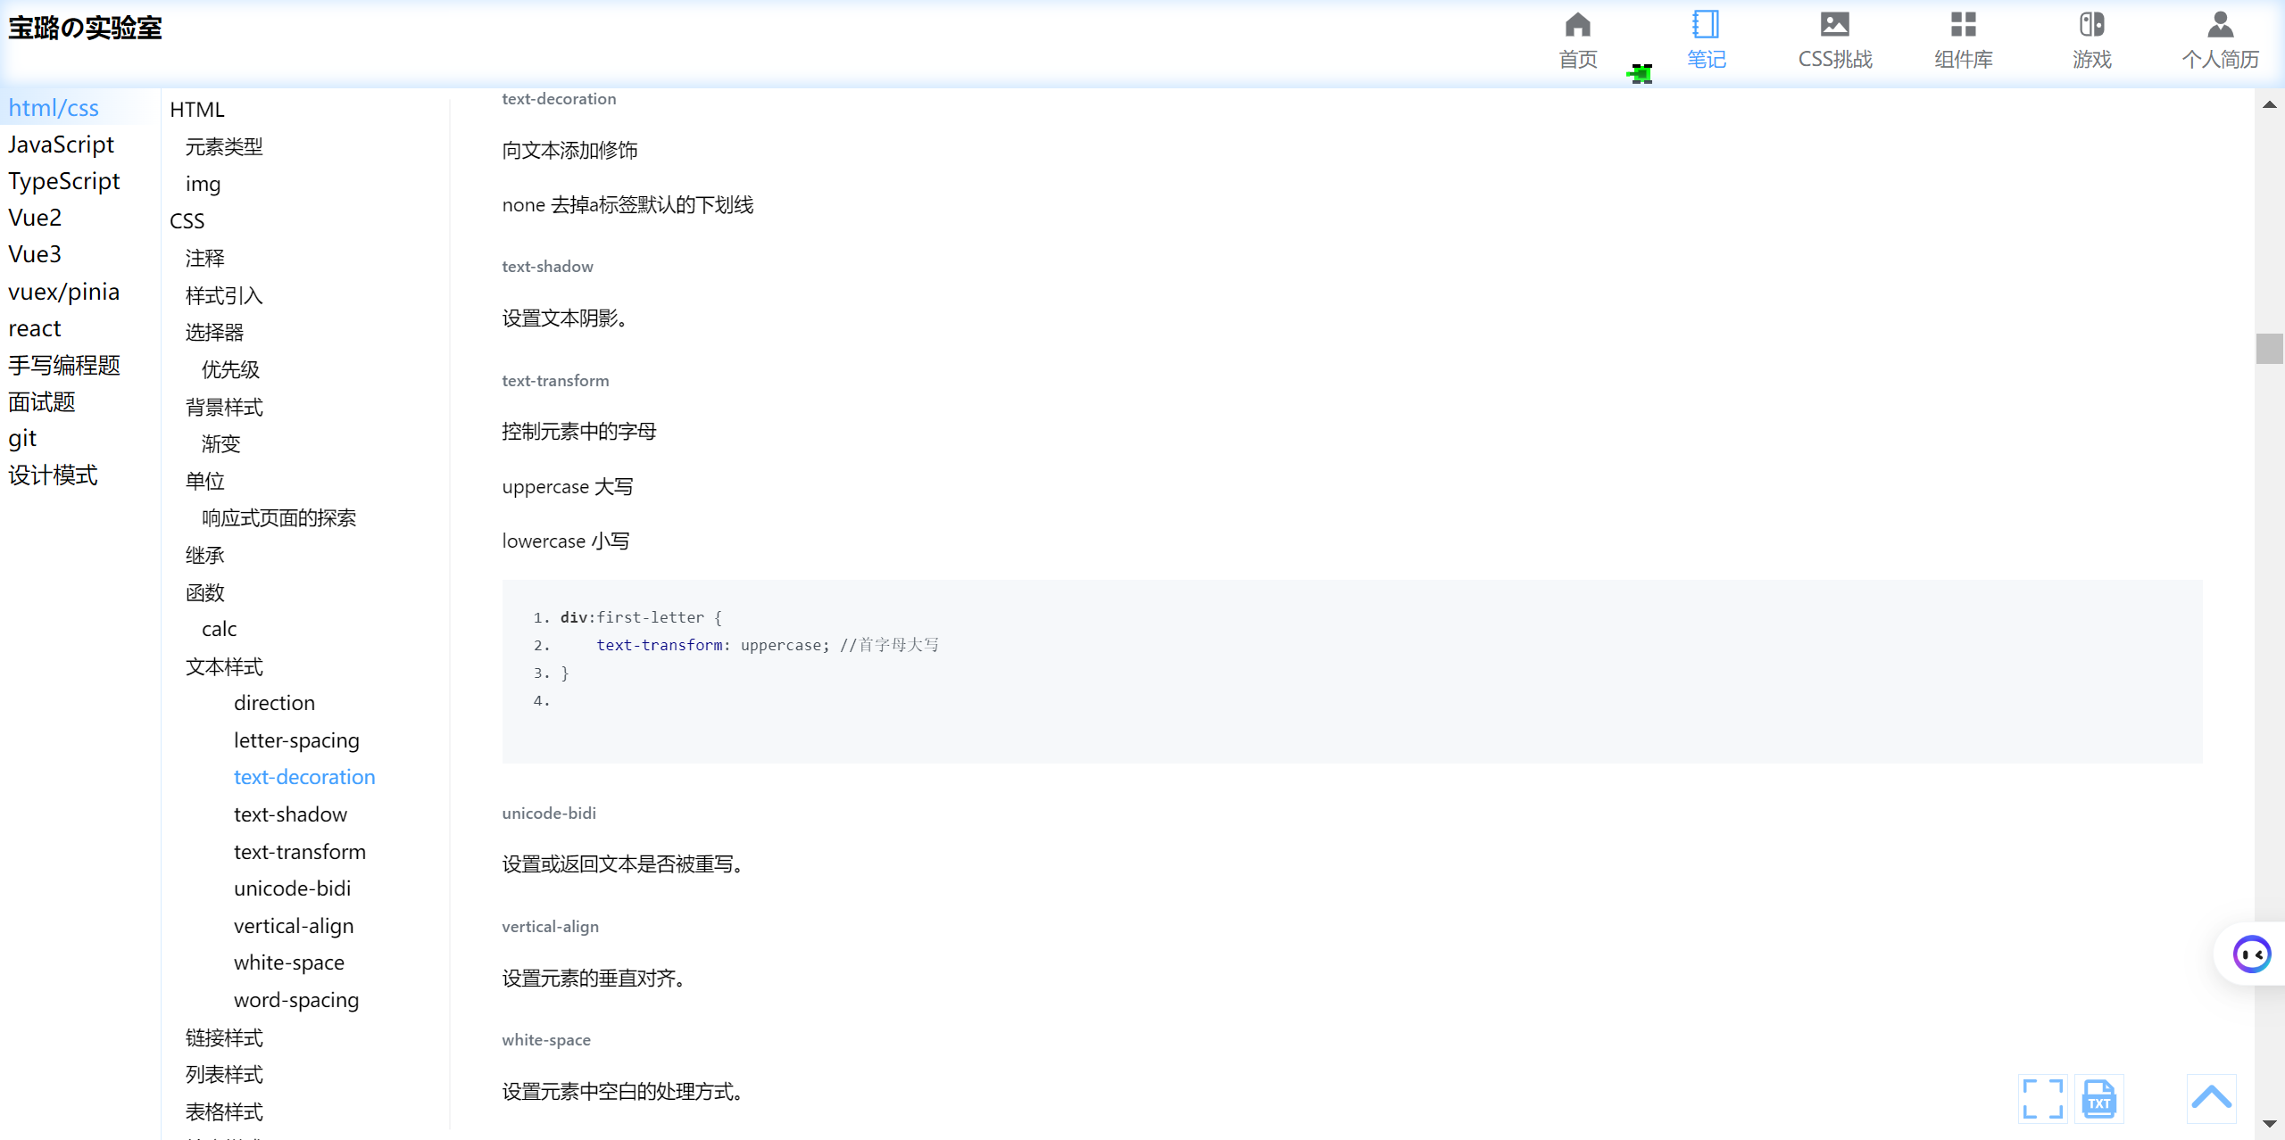
Task: Jump to 元素类型 in the outline
Action: pos(224,146)
